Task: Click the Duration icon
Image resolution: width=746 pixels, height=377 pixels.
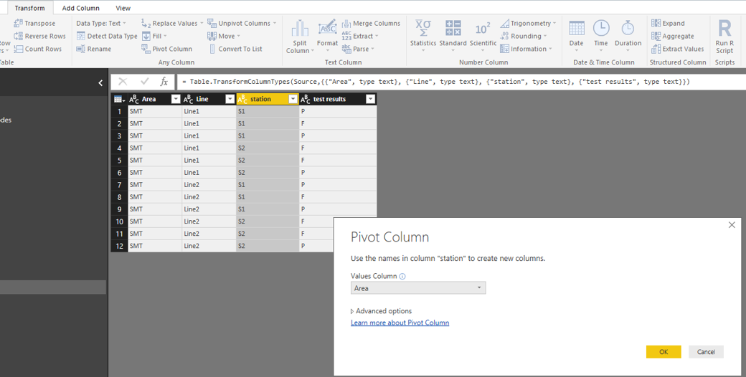Action: pyautogui.click(x=628, y=28)
